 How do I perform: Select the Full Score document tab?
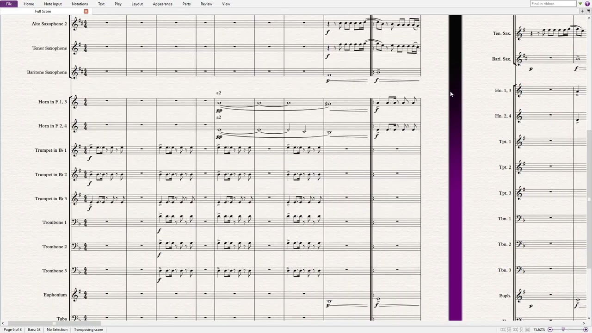[43, 11]
